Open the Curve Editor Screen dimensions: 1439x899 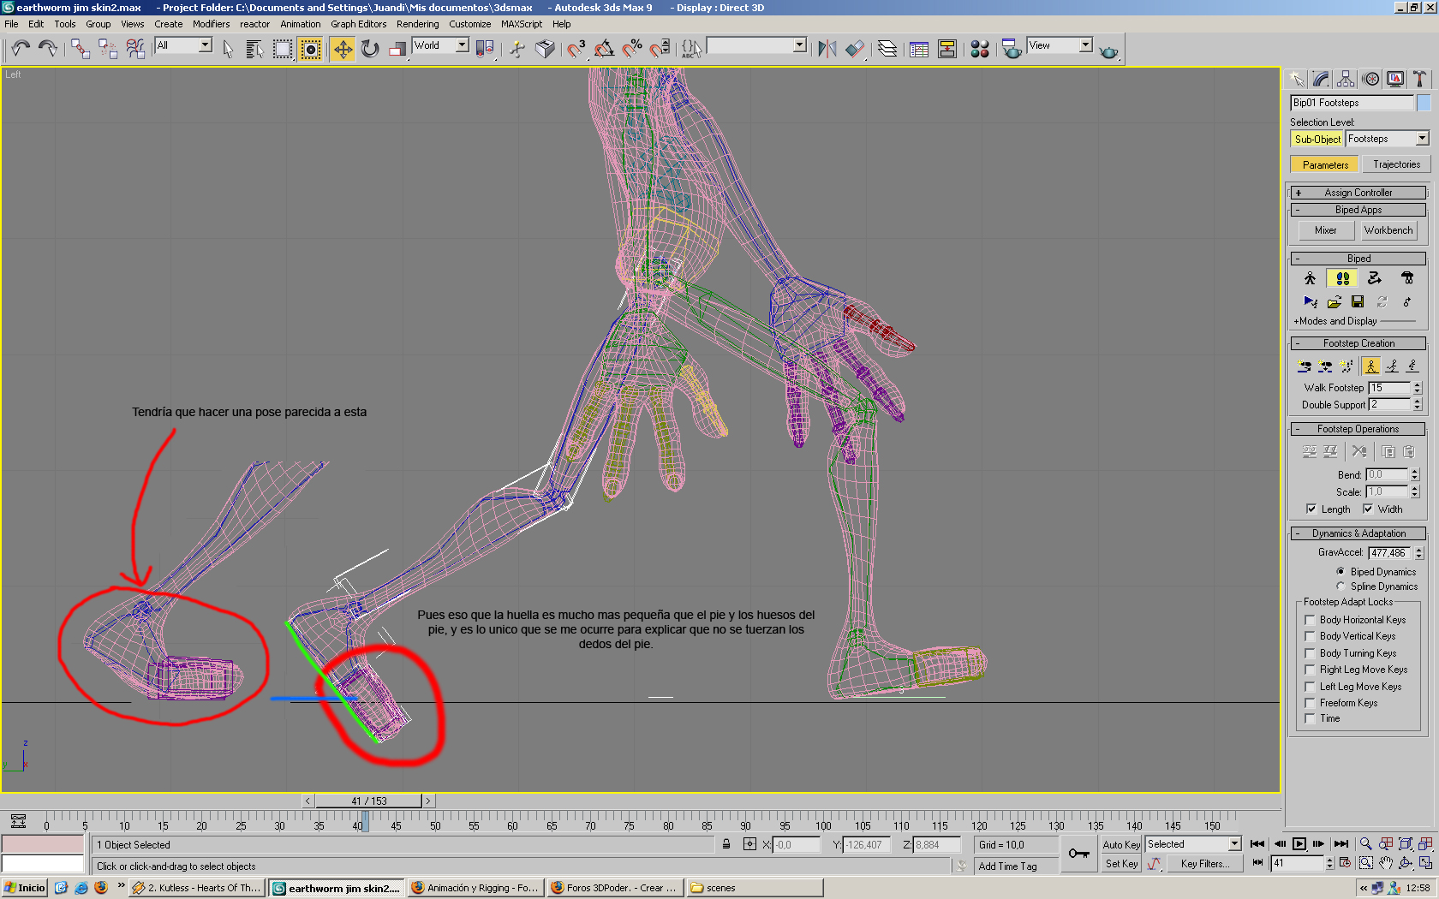point(919,49)
